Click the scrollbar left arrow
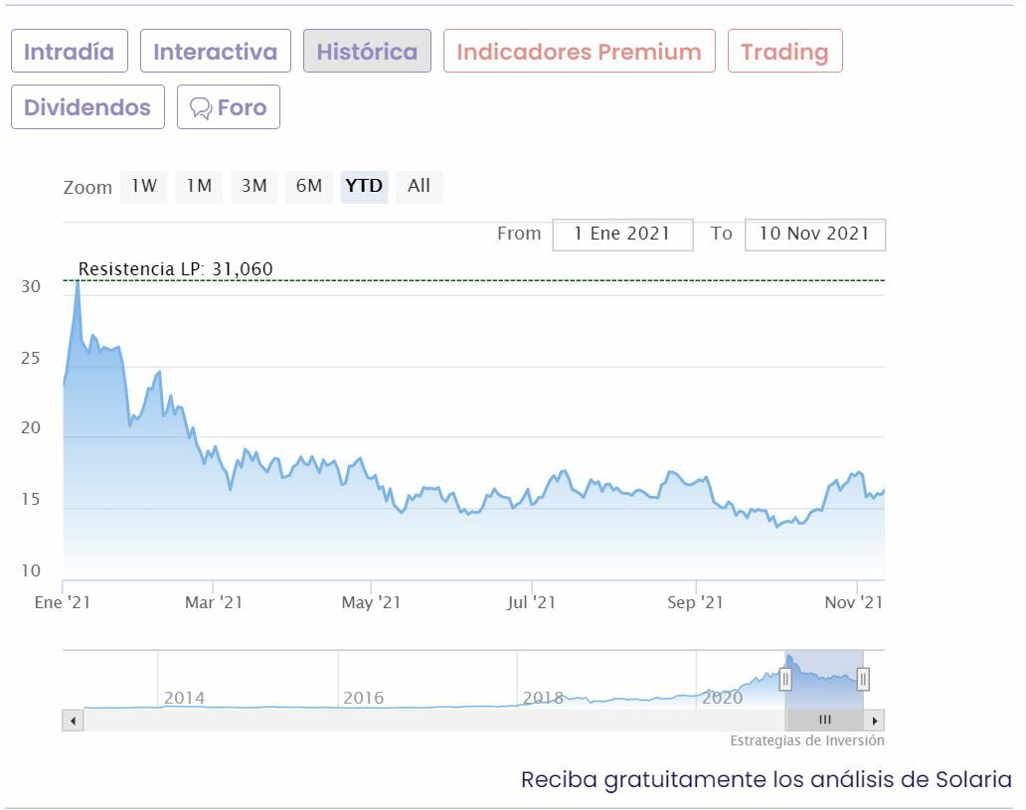The image size is (1026, 810). [x=73, y=721]
